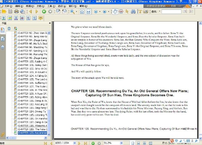
Task: Select the underline T markup tool
Action: [x=16, y=18]
